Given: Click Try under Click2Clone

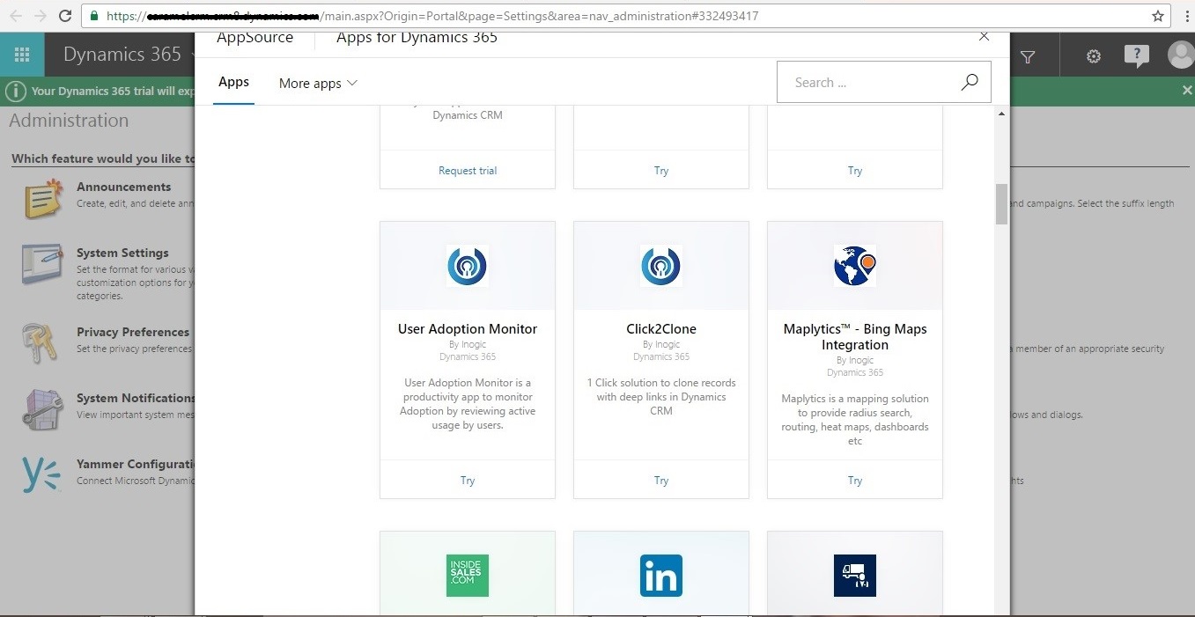Looking at the screenshot, I should pyautogui.click(x=660, y=481).
